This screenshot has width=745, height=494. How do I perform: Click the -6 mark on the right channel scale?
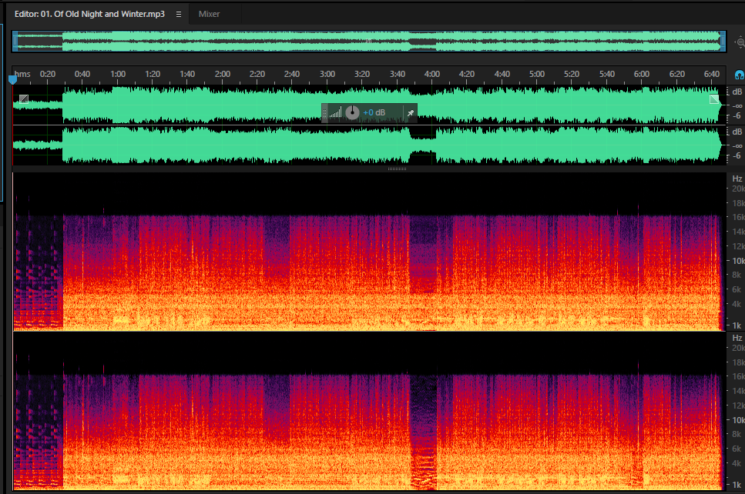coord(737,155)
